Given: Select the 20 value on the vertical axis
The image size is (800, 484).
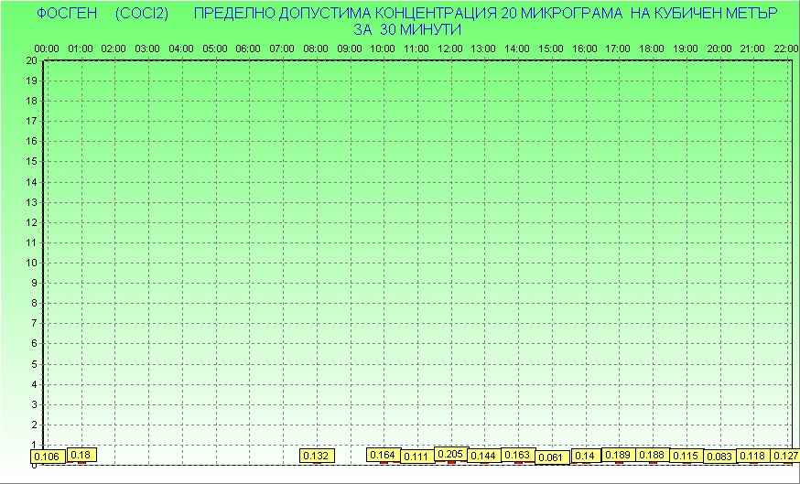Looking at the screenshot, I should pyautogui.click(x=31, y=60).
